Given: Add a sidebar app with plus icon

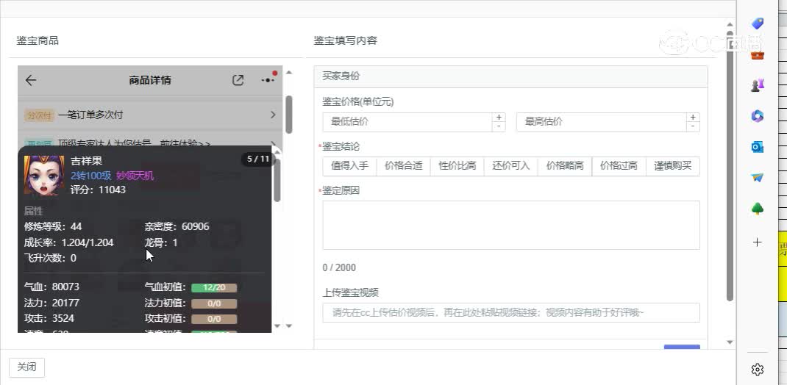Looking at the screenshot, I should 757,242.
